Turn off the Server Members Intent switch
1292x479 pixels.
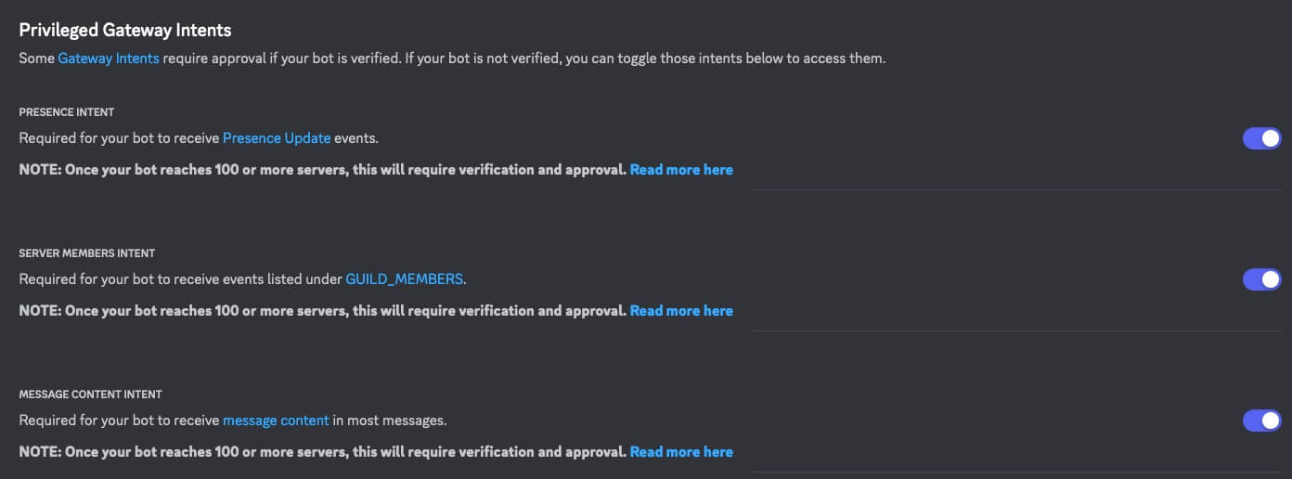point(1261,279)
